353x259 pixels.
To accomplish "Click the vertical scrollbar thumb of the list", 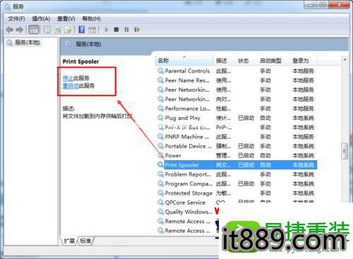I will coord(345,151).
